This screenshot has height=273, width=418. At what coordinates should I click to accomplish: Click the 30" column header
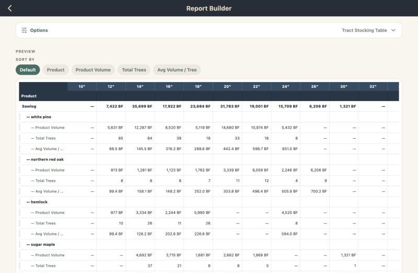tap(344, 86)
